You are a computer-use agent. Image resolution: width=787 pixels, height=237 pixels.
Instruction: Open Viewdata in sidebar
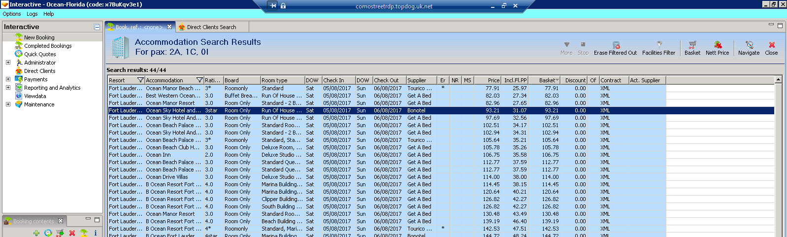pyautogui.click(x=35, y=96)
